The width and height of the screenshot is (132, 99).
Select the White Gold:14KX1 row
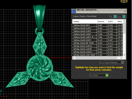pyautogui.click(x=98, y=52)
